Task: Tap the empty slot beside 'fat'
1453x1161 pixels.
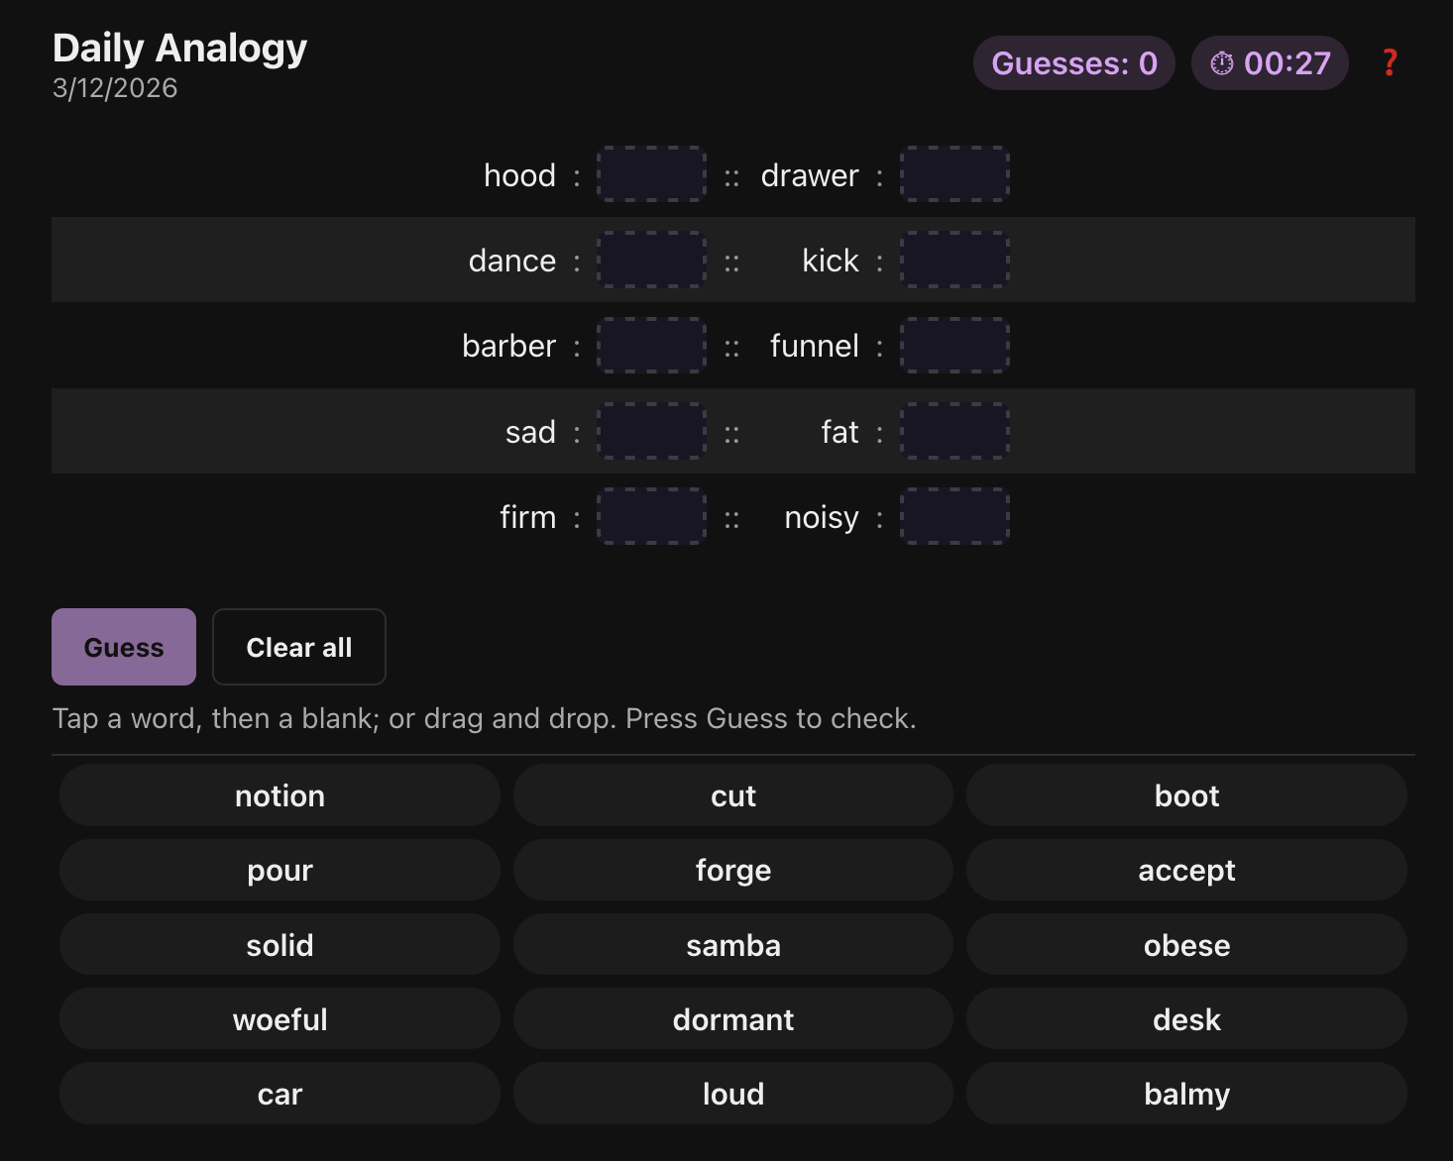Action: pyautogui.click(x=954, y=431)
